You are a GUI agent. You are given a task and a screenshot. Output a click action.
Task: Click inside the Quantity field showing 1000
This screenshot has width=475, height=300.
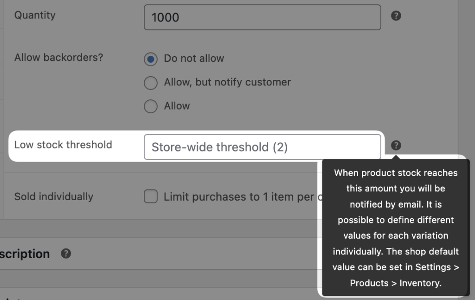pyautogui.click(x=262, y=17)
